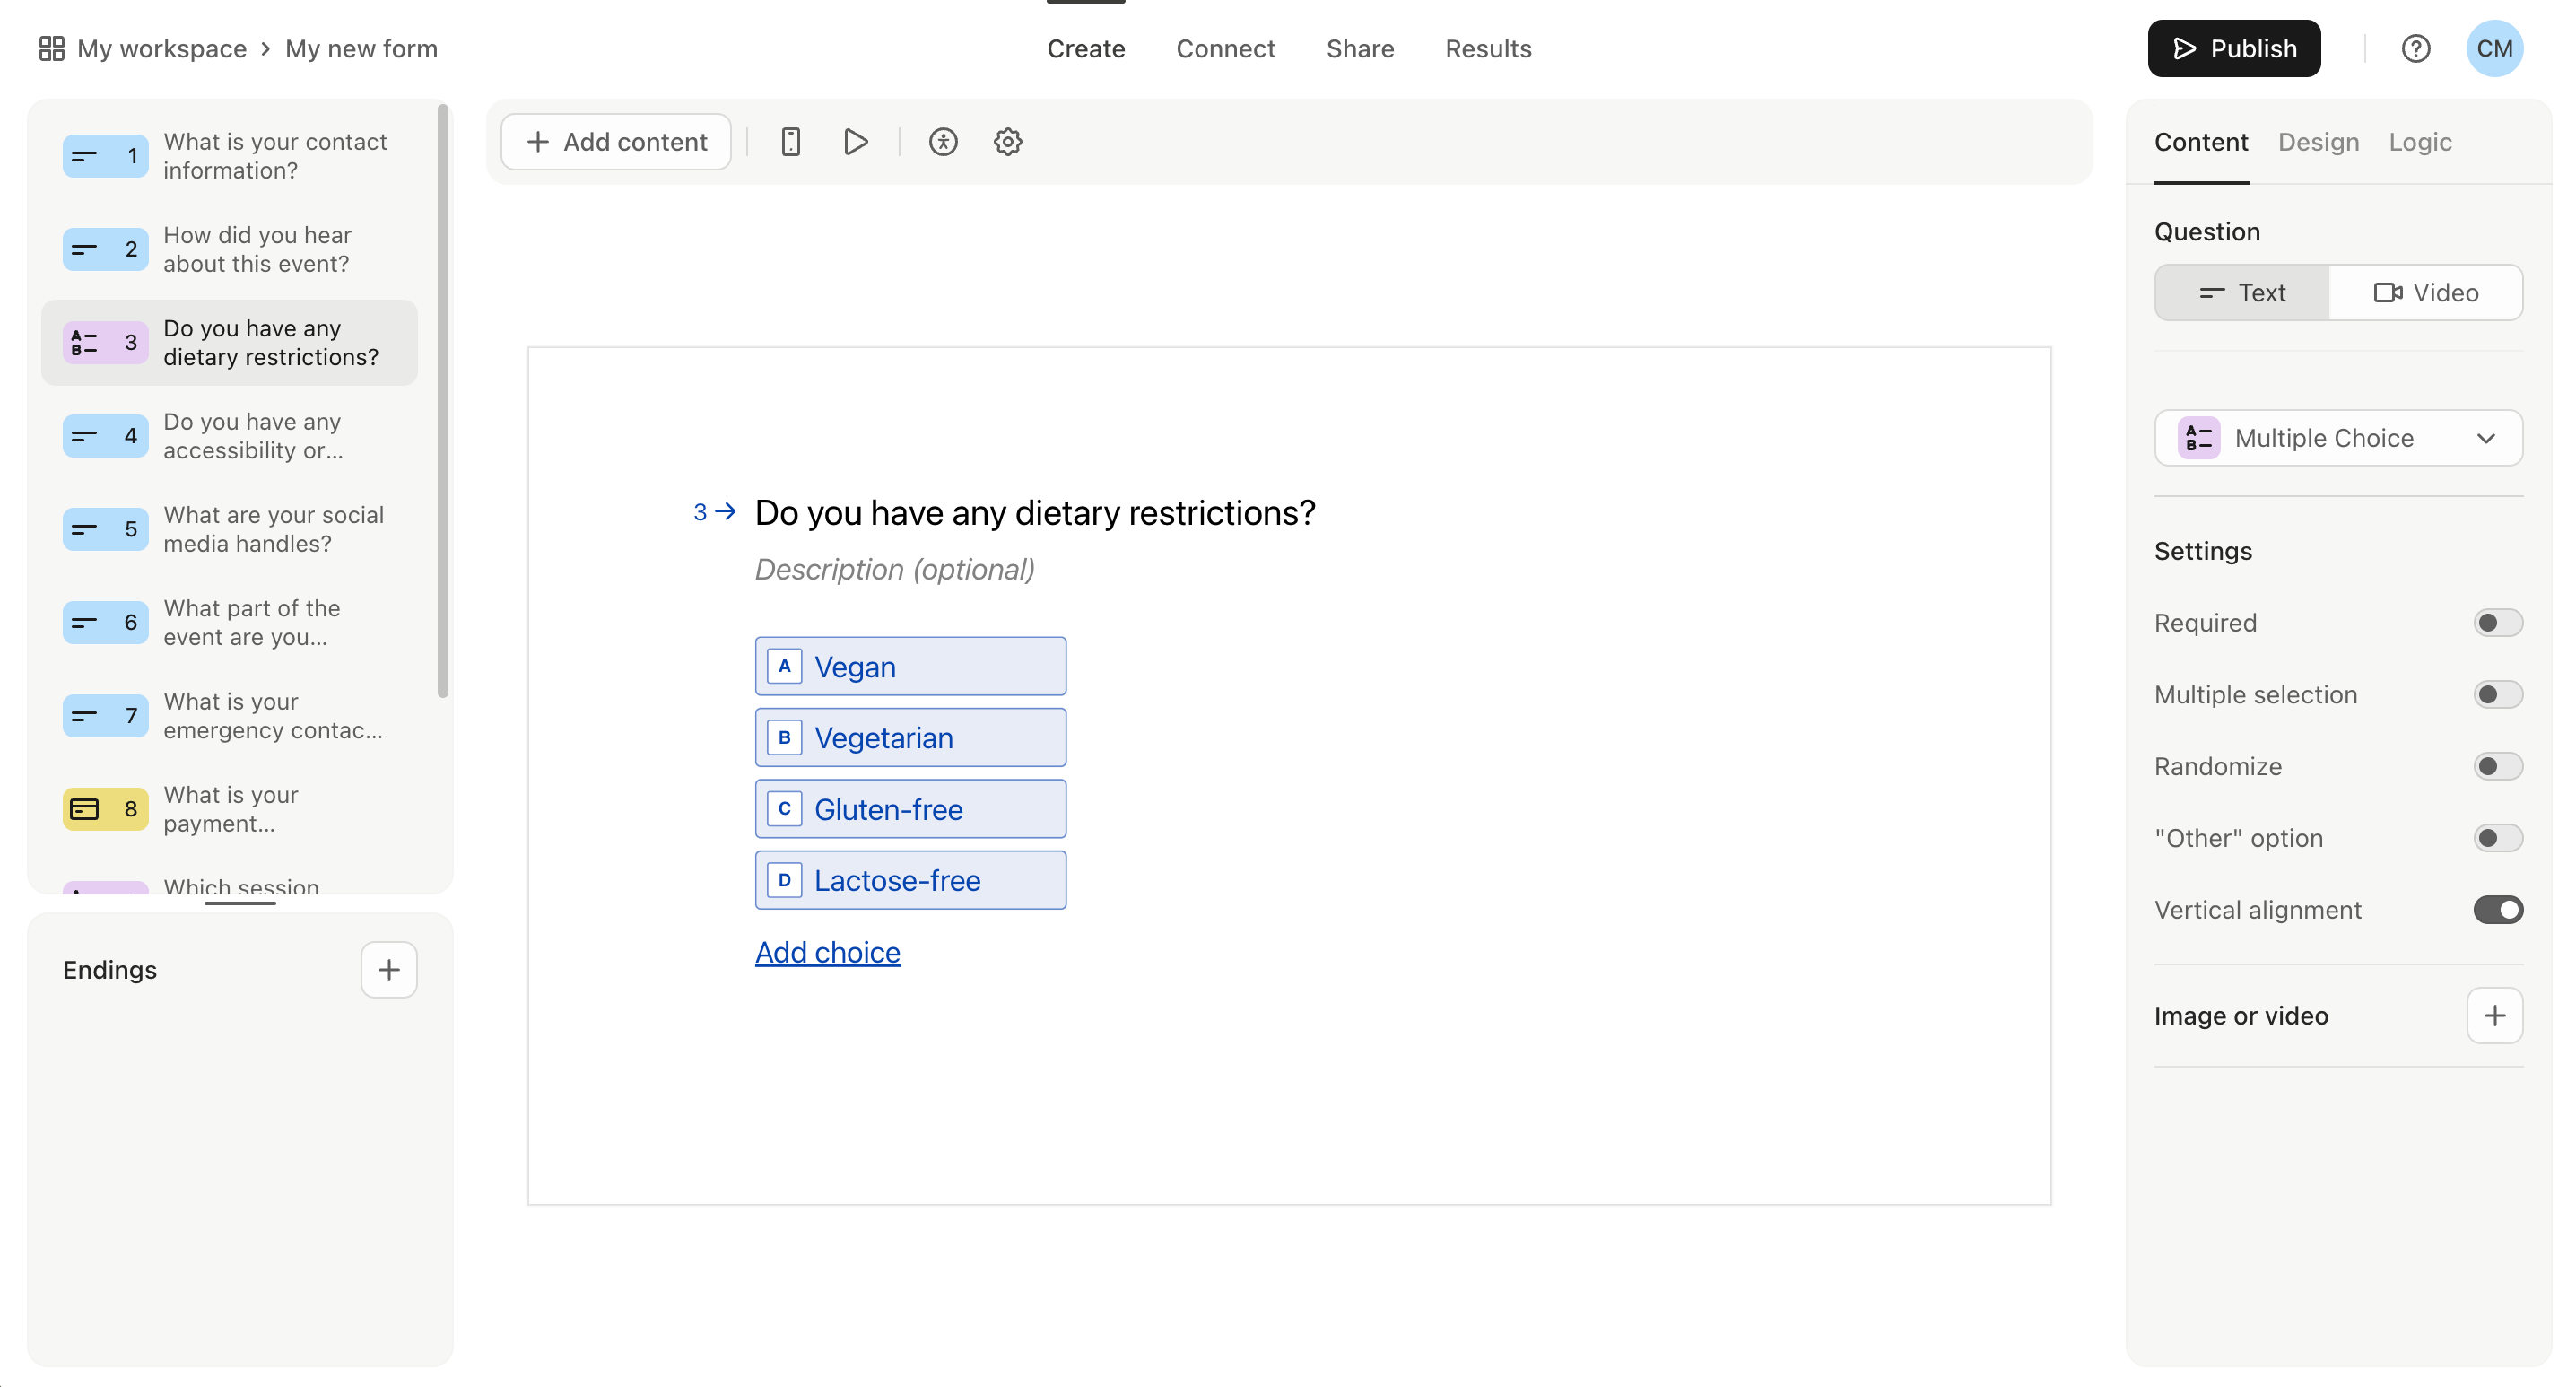Toggle the Required switch

pyautogui.click(x=2497, y=623)
